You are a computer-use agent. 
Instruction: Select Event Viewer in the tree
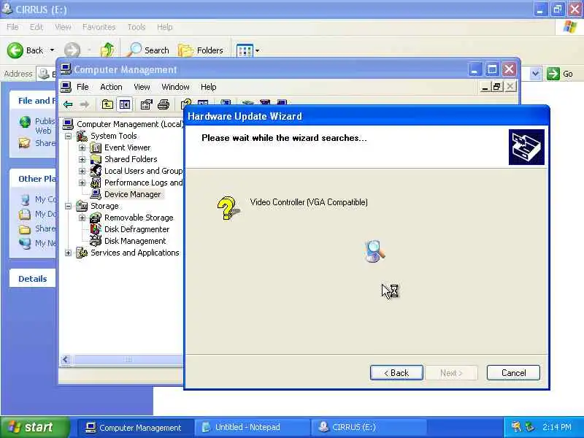pyautogui.click(x=127, y=147)
